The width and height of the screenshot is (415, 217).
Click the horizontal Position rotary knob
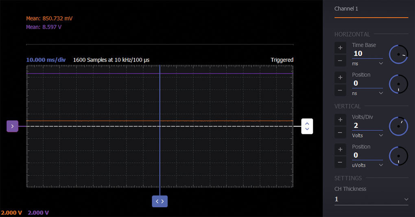click(x=398, y=84)
